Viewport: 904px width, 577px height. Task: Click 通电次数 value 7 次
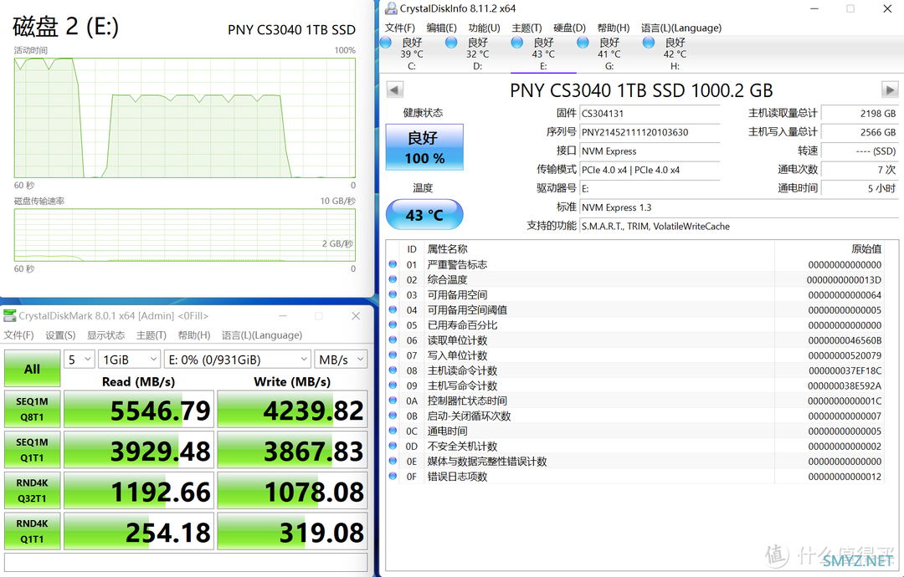click(x=860, y=170)
